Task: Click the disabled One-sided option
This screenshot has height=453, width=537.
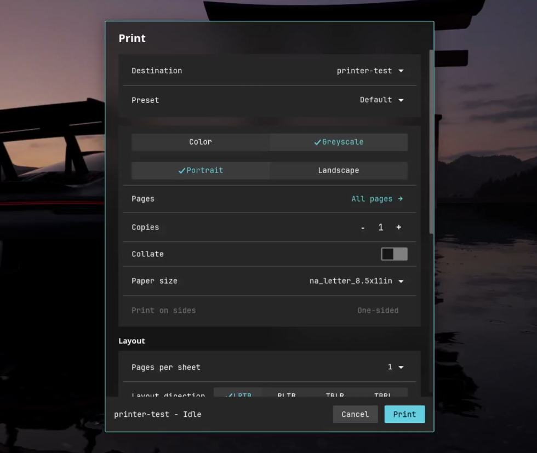Action: tap(378, 311)
